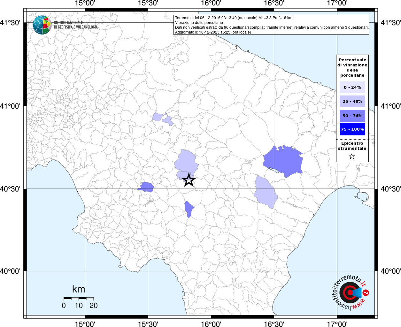The width and height of the screenshot is (401, 327).
Task: Click the right axis label 40°30'
Action: pyautogui.click(x=391, y=189)
